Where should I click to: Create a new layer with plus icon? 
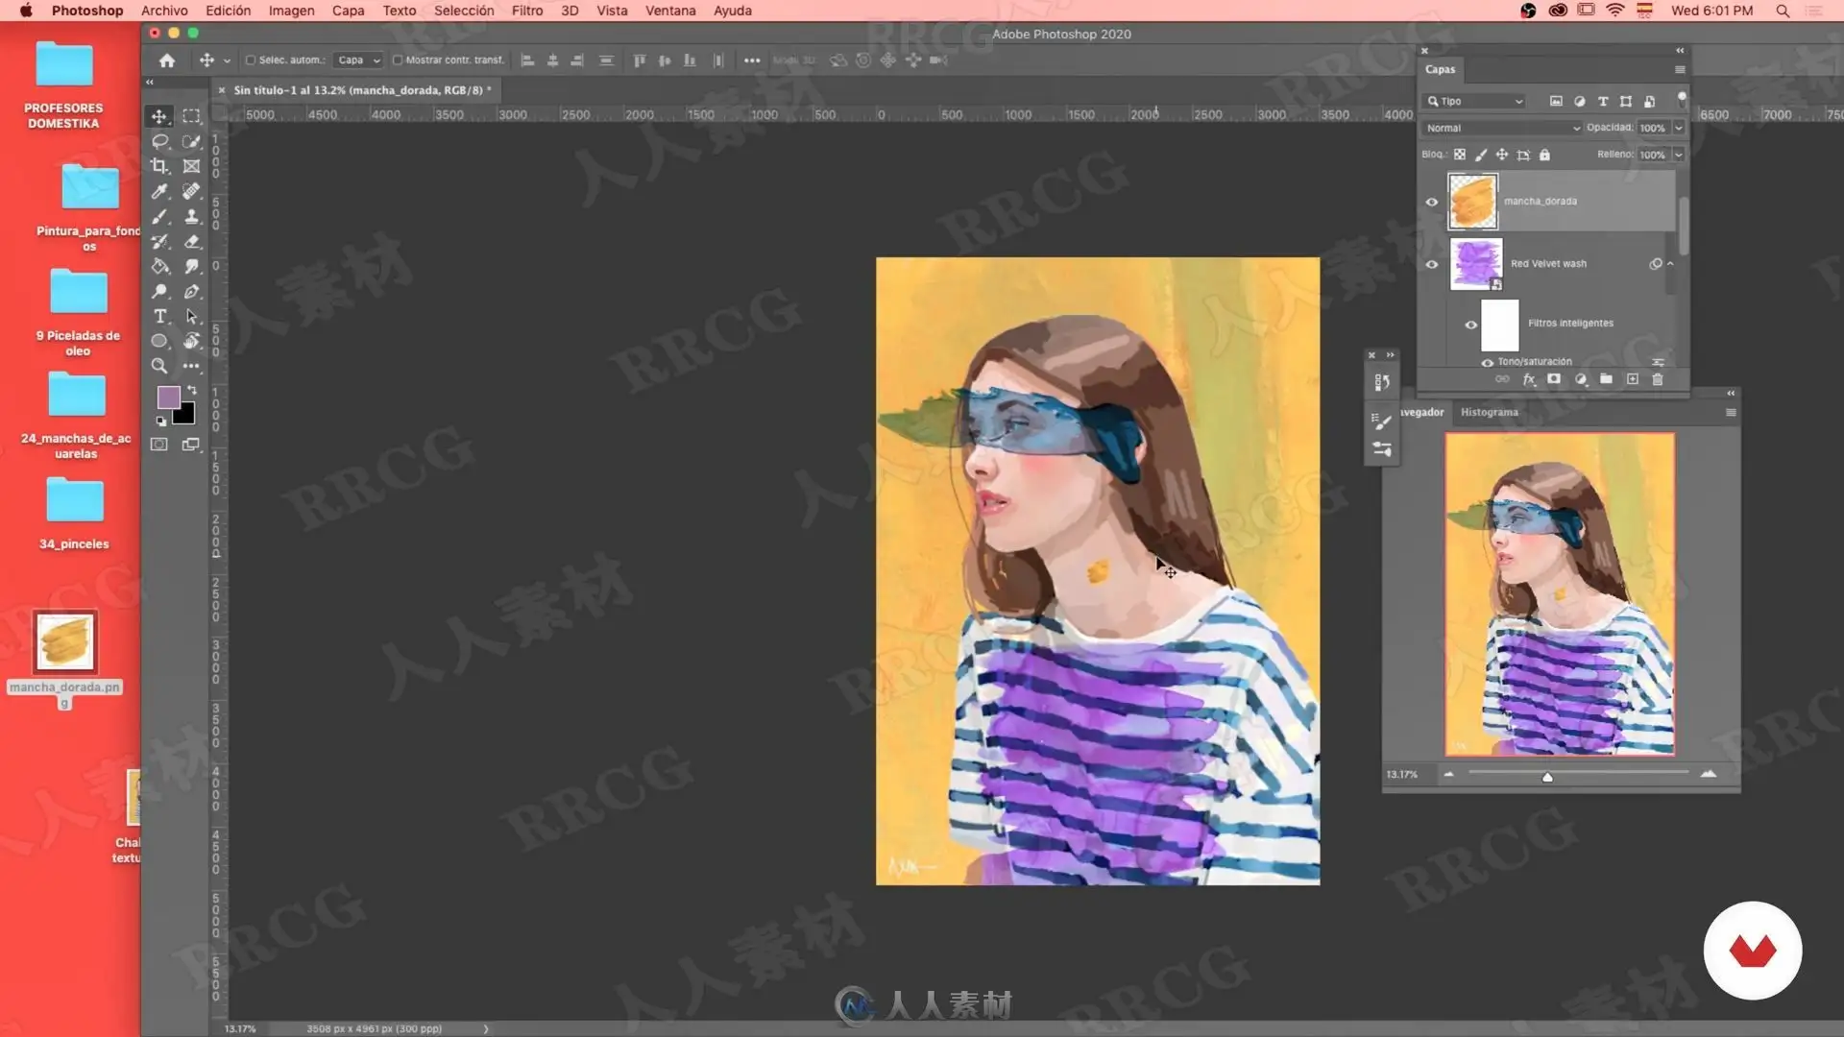coord(1632,379)
